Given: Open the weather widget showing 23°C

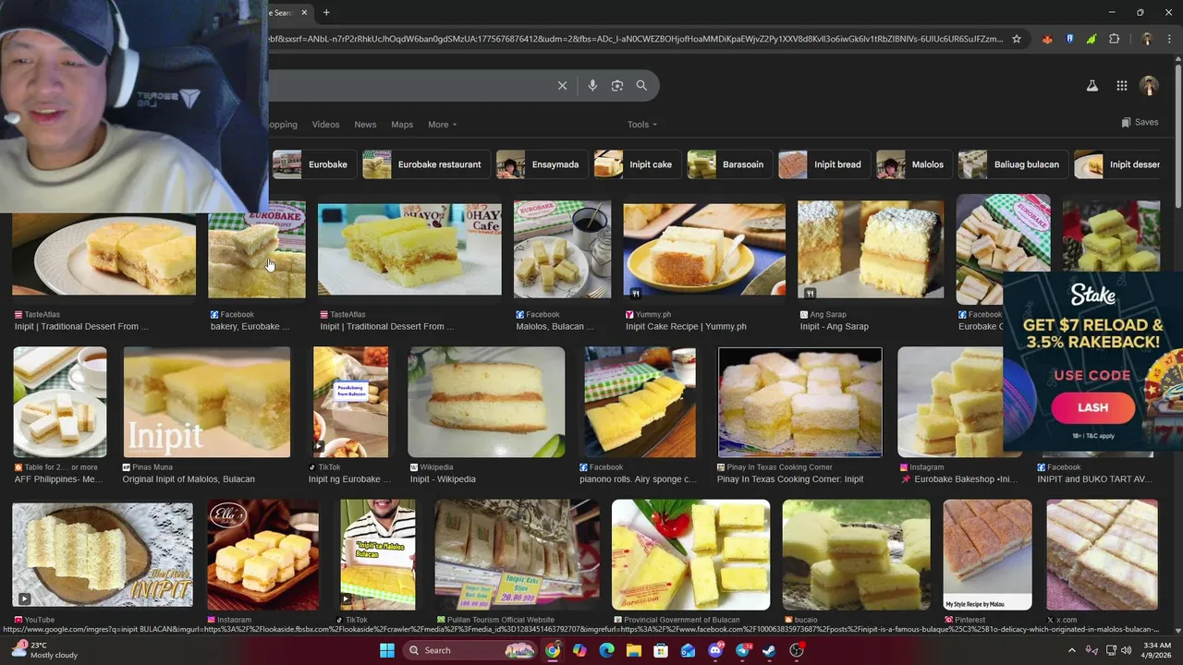Looking at the screenshot, I should click(x=42, y=650).
